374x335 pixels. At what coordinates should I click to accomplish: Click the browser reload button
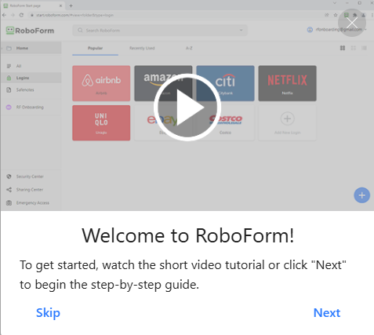pyautogui.click(x=21, y=15)
